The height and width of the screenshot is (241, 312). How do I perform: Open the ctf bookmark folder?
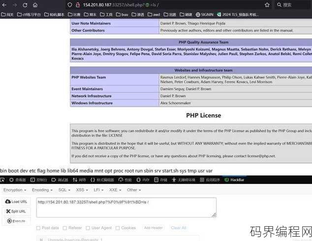coord(29,15)
